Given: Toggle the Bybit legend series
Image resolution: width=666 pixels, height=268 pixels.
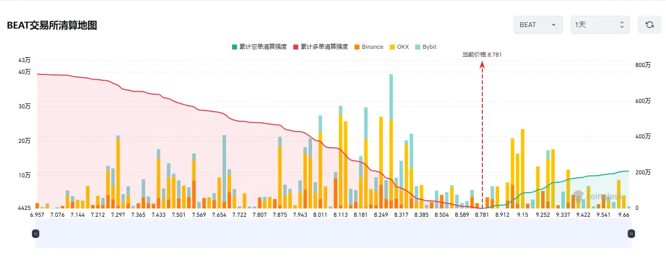Looking at the screenshot, I should pyautogui.click(x=426, y=47).
